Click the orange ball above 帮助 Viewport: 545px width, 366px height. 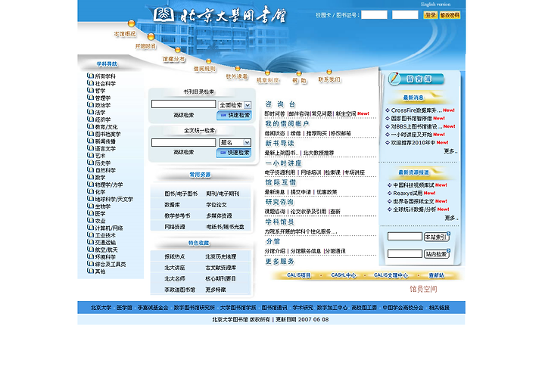[x=298, y=73]
